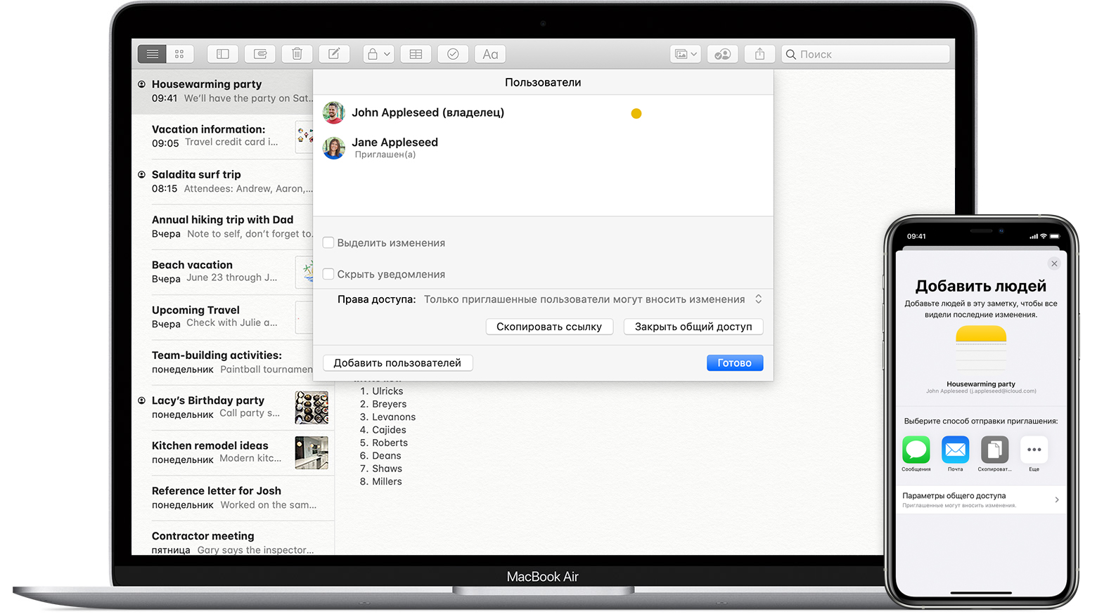Click John Appleseed's yellow color dot
Image resolution: width=1097 pixels, height=614 pixels.
coord(636,113)
